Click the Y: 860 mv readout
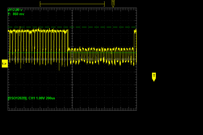203x135 pixels. (x=16, y=14)
